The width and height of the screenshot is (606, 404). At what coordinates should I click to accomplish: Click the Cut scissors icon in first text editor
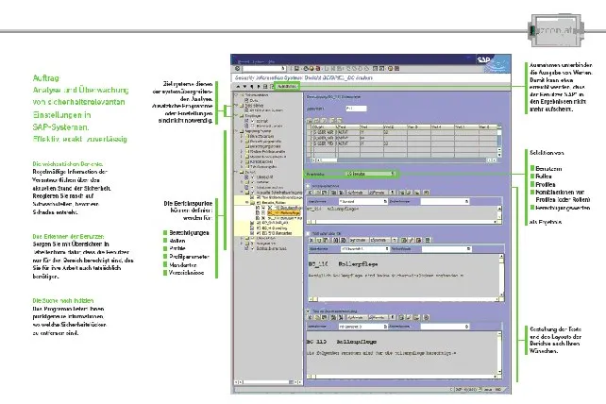pos(311,193)
